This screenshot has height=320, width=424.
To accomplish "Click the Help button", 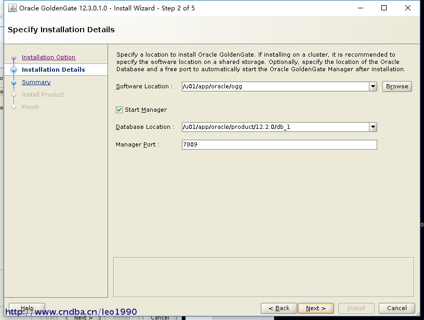I will [27, 308].
